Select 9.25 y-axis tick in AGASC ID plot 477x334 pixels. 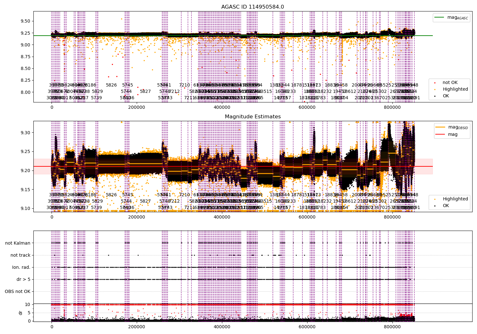click(x=25, y=33)
